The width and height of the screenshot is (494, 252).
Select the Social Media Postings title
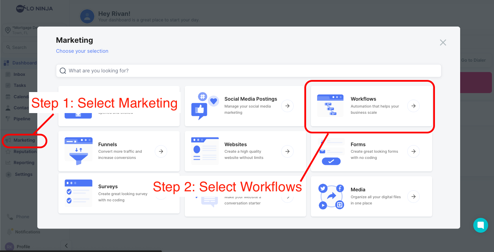251,99
